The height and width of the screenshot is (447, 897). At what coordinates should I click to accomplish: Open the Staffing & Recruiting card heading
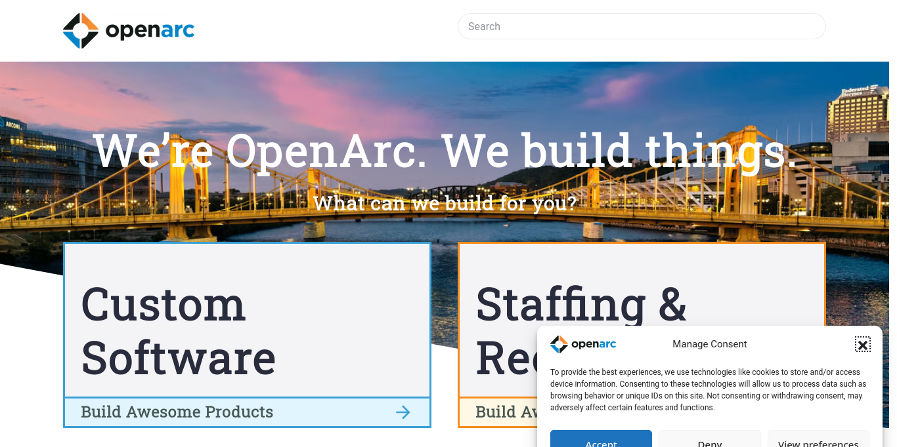pyautogui.click(x=580, y=304)
